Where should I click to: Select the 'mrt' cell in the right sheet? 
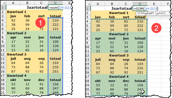[126, 17]
